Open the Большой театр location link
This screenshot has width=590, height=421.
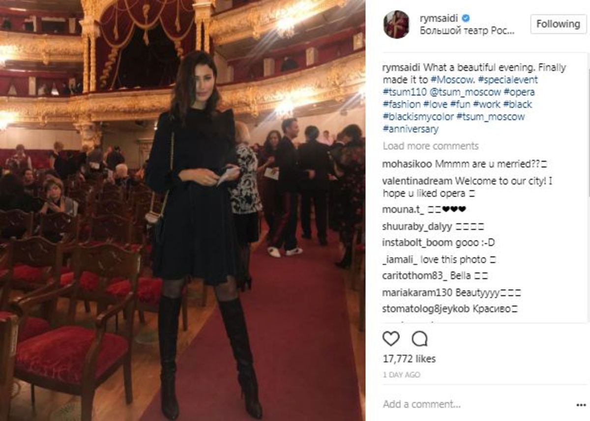[x=468, y=31]
